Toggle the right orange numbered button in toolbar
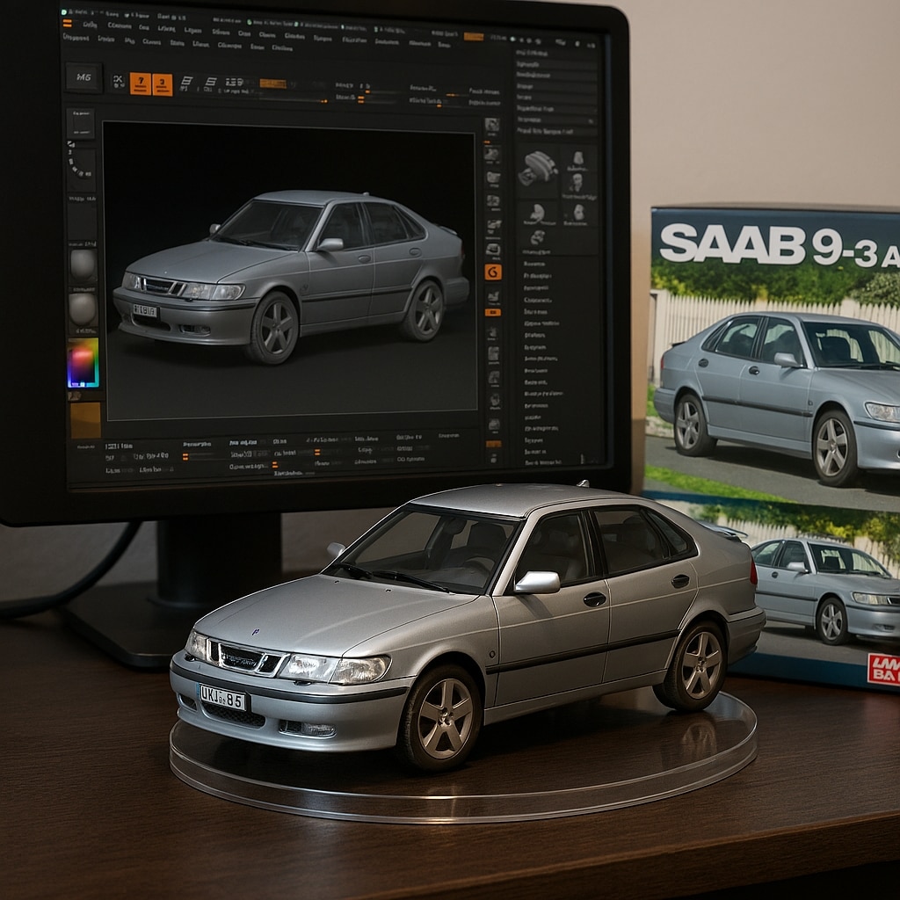The height and width of the screenshot is (900, 900). point(163,83)
